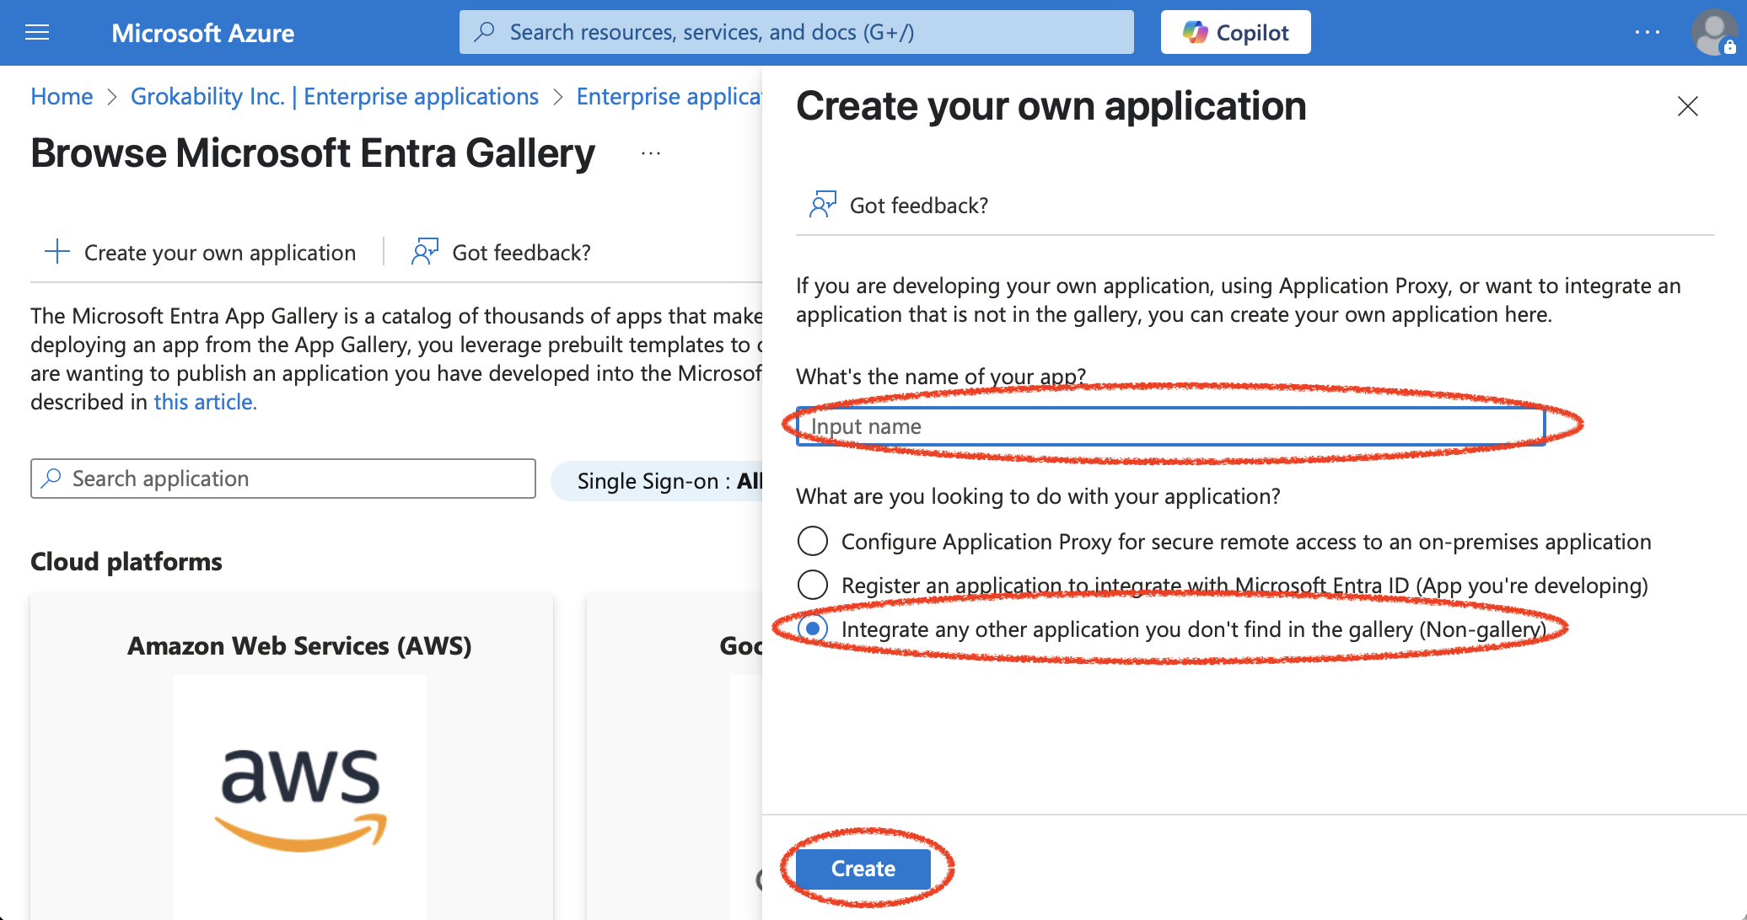
Task: Click the Microsoft Azure logo text
Action: coord(203,33)
